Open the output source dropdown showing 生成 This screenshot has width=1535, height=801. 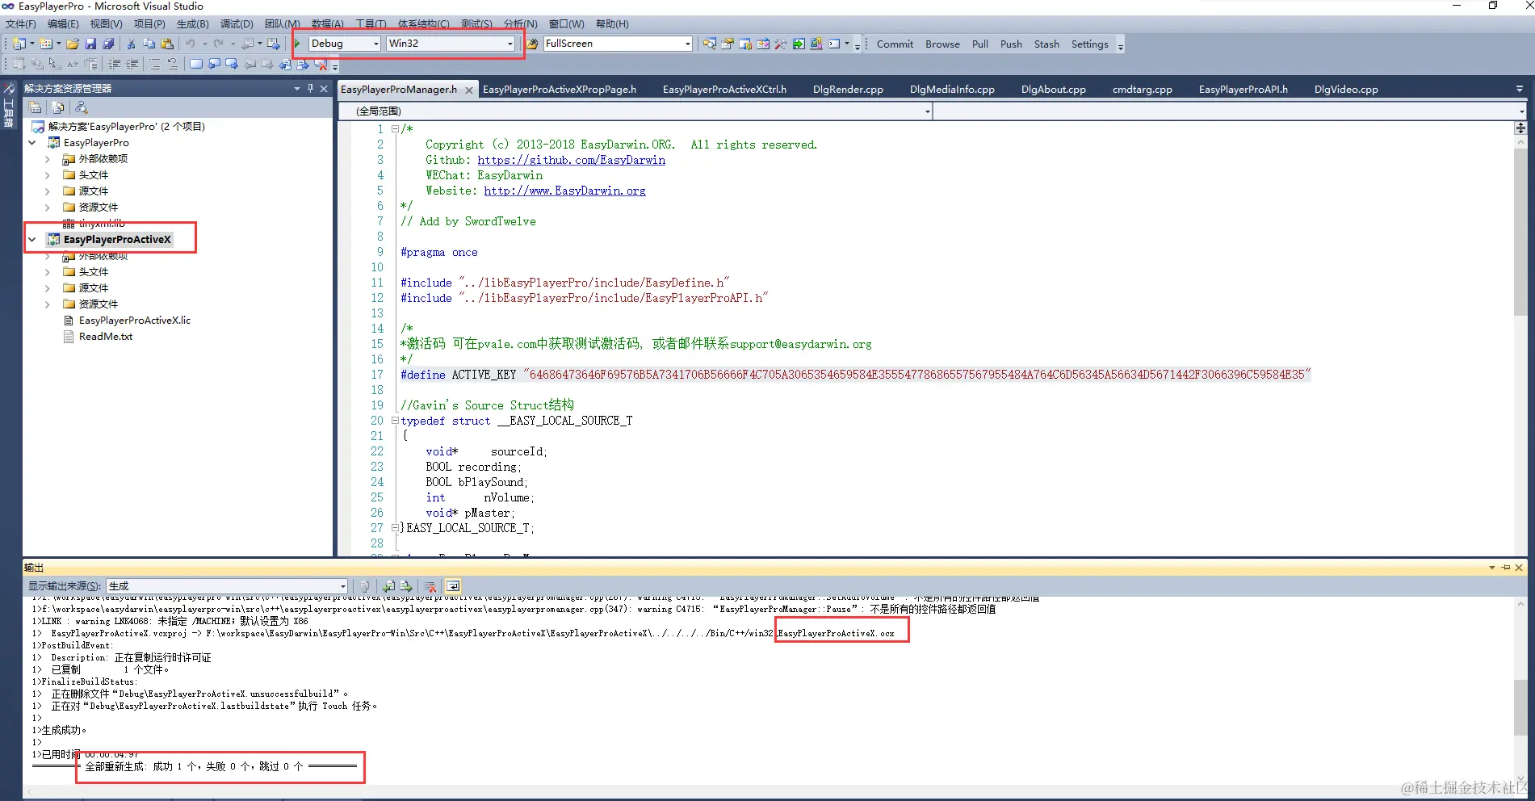click(227, 586)
